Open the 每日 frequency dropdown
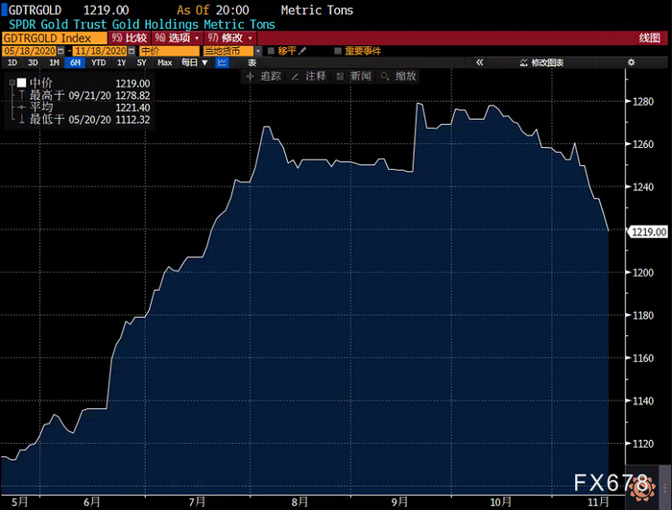This screenshot has height=510, width=672. click(195, 62)
